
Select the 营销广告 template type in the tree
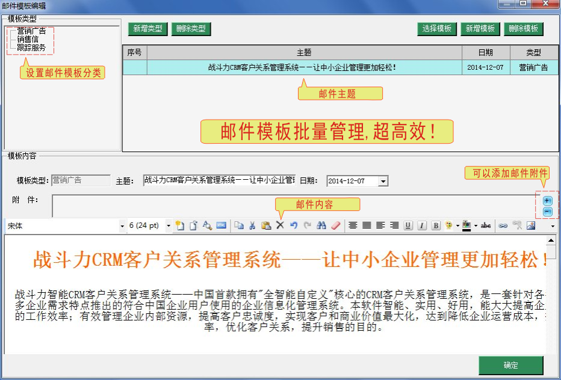pos(31,31)
